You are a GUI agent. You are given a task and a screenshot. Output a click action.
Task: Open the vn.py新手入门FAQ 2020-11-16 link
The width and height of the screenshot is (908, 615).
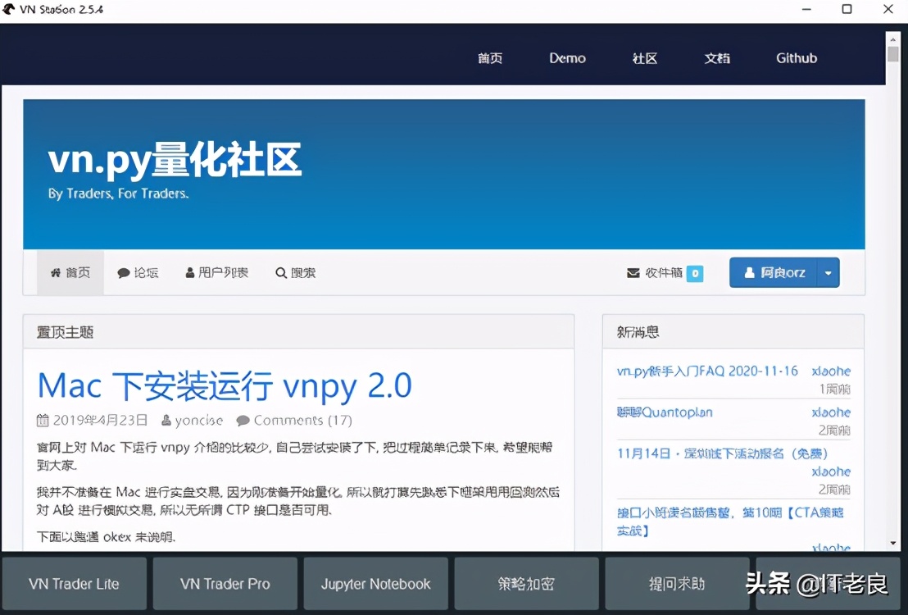707,371
